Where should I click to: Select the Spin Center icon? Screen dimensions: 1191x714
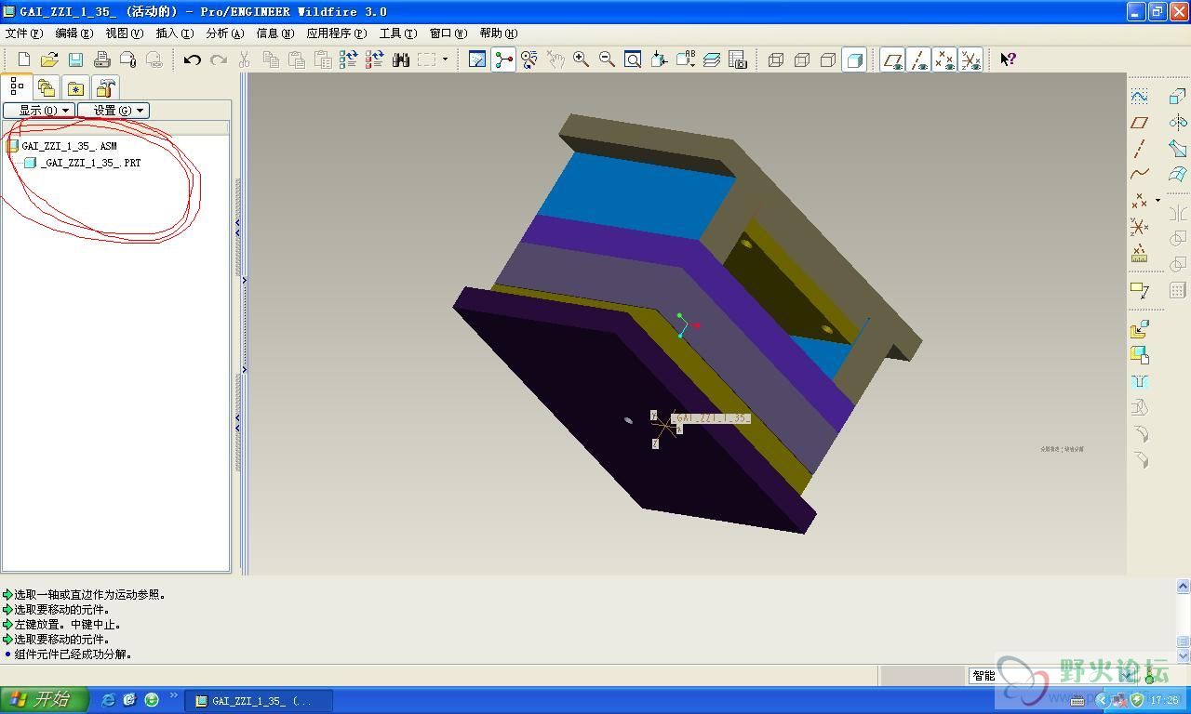[x=503, y=59]
